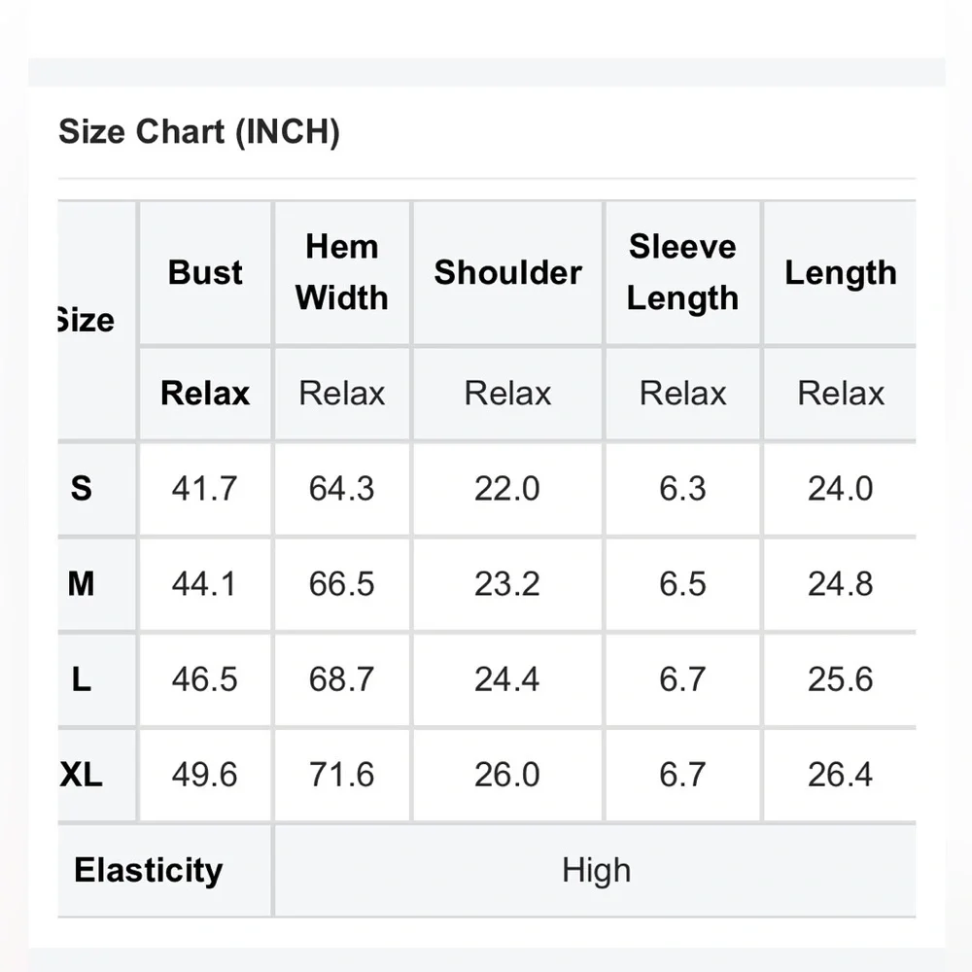Image resolution: width=972 pixels, height=972 pixels.
Task: Click the bold Relax label under Bust
Action: click(x=205, y=393)
